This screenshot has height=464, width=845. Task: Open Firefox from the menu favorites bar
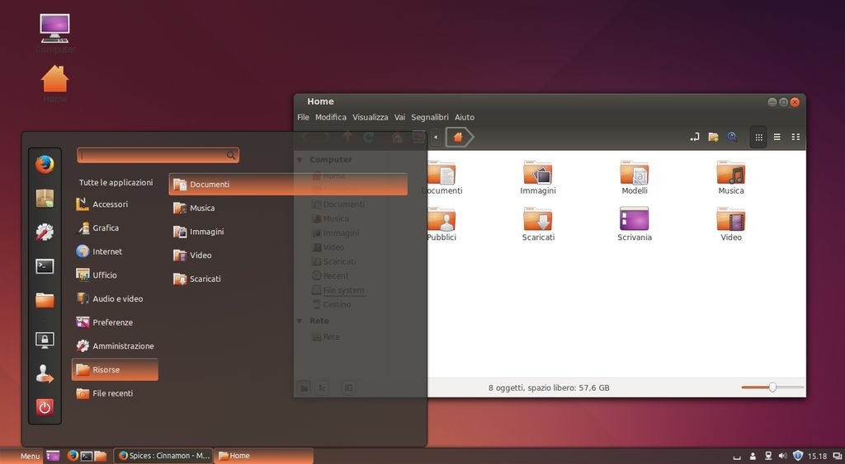(45, 164)
